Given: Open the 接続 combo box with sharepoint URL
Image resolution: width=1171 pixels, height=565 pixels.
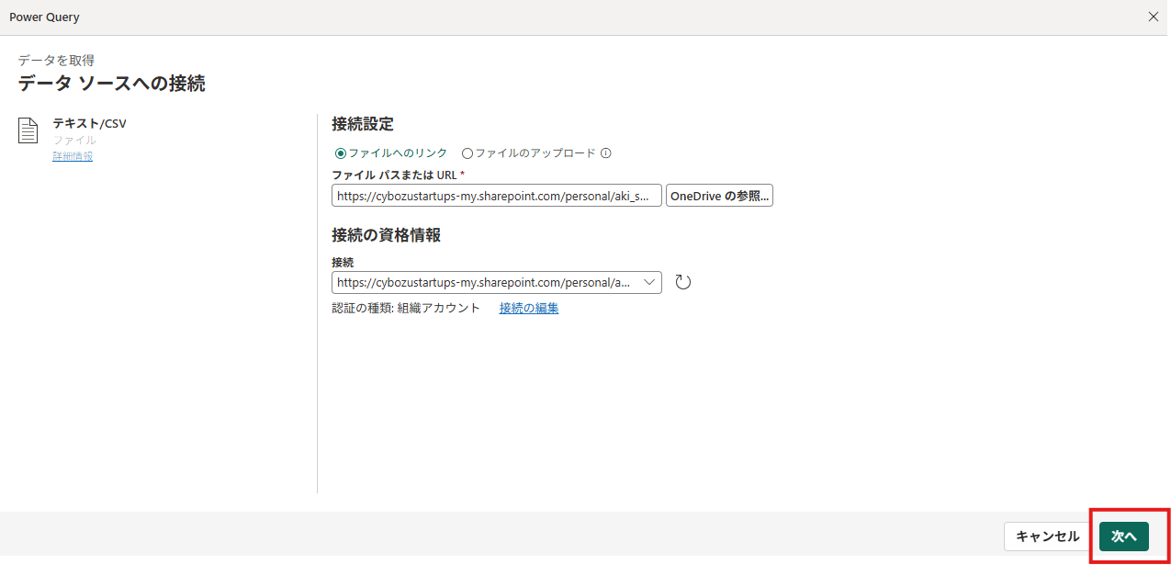Looking at the screenshot, I should coord(484,282).
